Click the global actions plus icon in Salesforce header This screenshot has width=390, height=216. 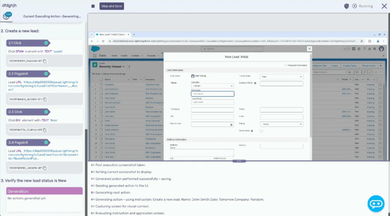coord(353,49)
